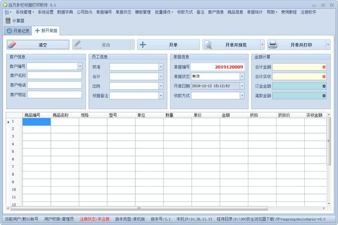
Task: Click the 客户地址 input field
Action: (x=55, y=94)
